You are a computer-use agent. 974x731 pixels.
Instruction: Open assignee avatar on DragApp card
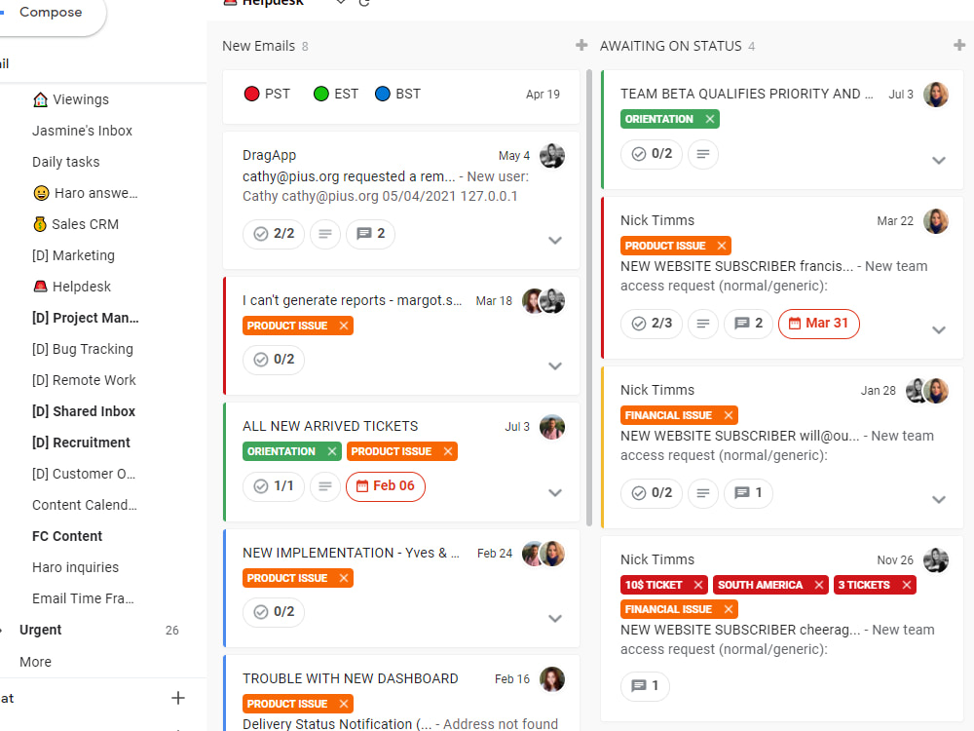552,155
